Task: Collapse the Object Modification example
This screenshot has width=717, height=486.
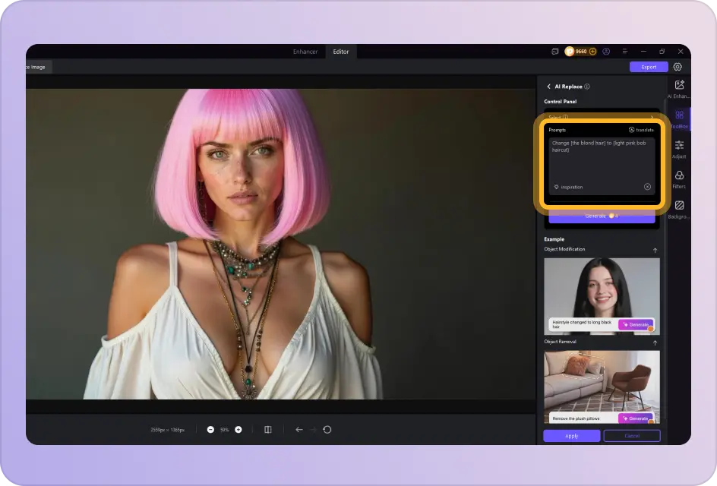Action: (654, 249)
